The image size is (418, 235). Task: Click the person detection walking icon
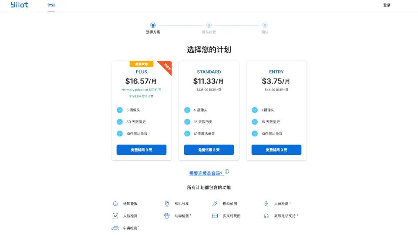click(266, 204)
